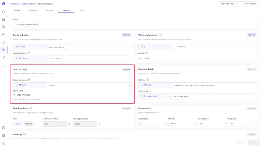Open the vibration key dropdown
262x147 pixels.
[214, 47]
